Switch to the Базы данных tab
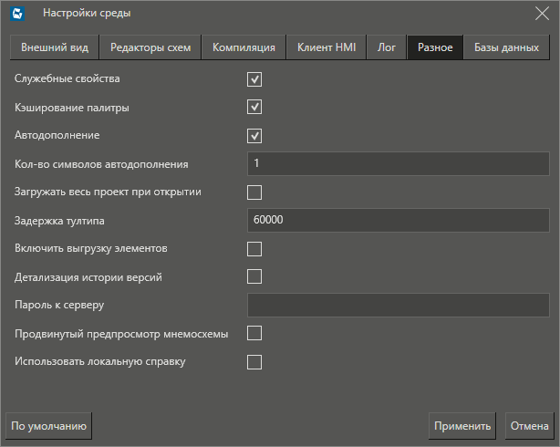This screenshot has height=447, width=560. pos(506,48)
